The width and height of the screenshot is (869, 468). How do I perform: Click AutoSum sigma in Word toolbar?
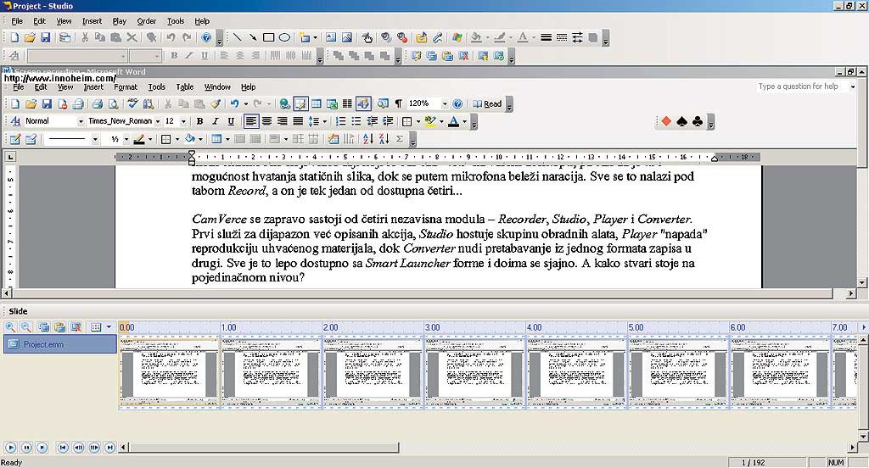[400, 139]
